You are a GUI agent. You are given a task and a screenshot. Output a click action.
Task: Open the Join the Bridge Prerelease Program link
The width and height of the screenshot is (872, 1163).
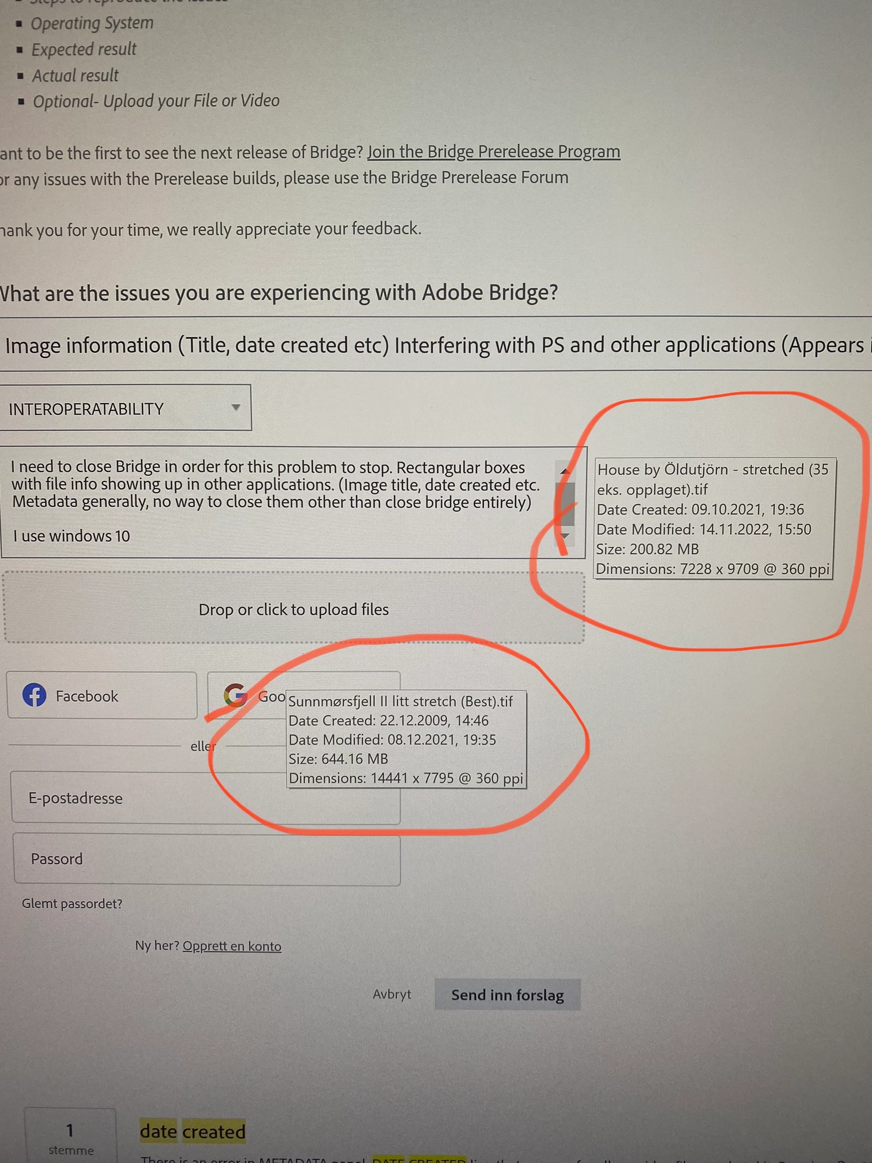click(x=494, y=151)
